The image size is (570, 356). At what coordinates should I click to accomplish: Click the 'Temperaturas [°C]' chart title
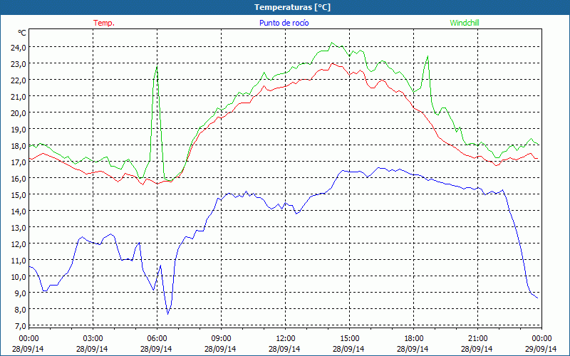click(x=292, y=7)
